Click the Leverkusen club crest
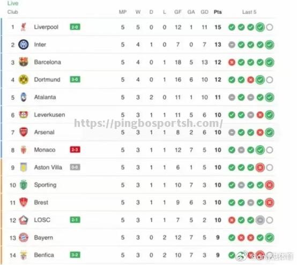This screenshot has height=265, width=297. (x=24, y=115)
